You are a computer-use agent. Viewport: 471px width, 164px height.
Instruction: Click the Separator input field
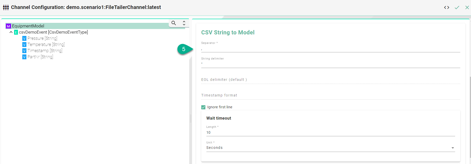coord(330,49)
